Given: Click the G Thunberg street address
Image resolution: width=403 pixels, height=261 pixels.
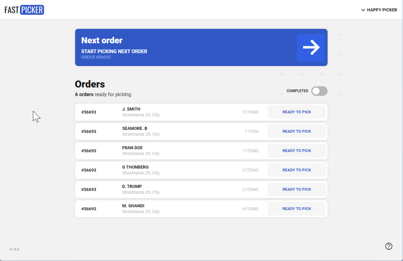Looking at the screenshot, I should click(141, 173).
